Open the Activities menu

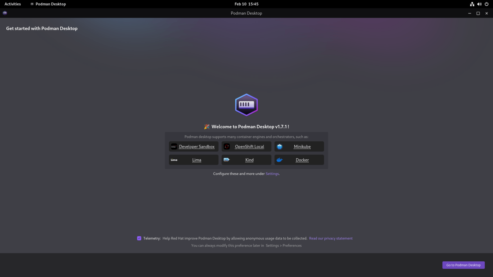coord(13,4)
